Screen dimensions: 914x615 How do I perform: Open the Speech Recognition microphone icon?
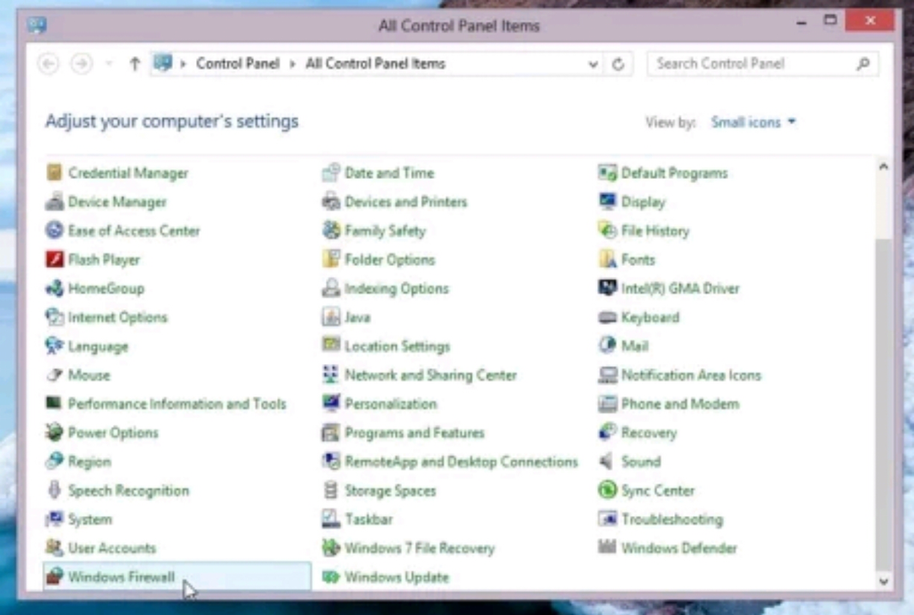(x=54, y=490)
